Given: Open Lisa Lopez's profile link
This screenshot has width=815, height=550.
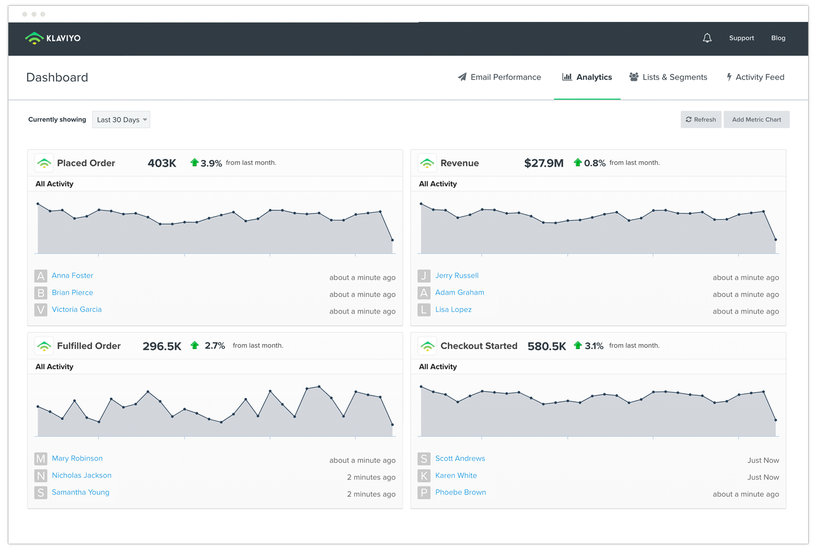Looking at the screenshot, I should (x=453, y=309).
